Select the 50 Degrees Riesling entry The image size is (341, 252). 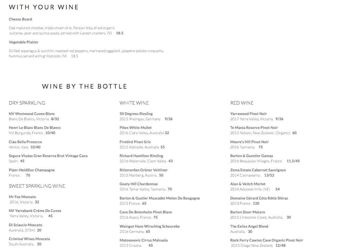(136, 114)
